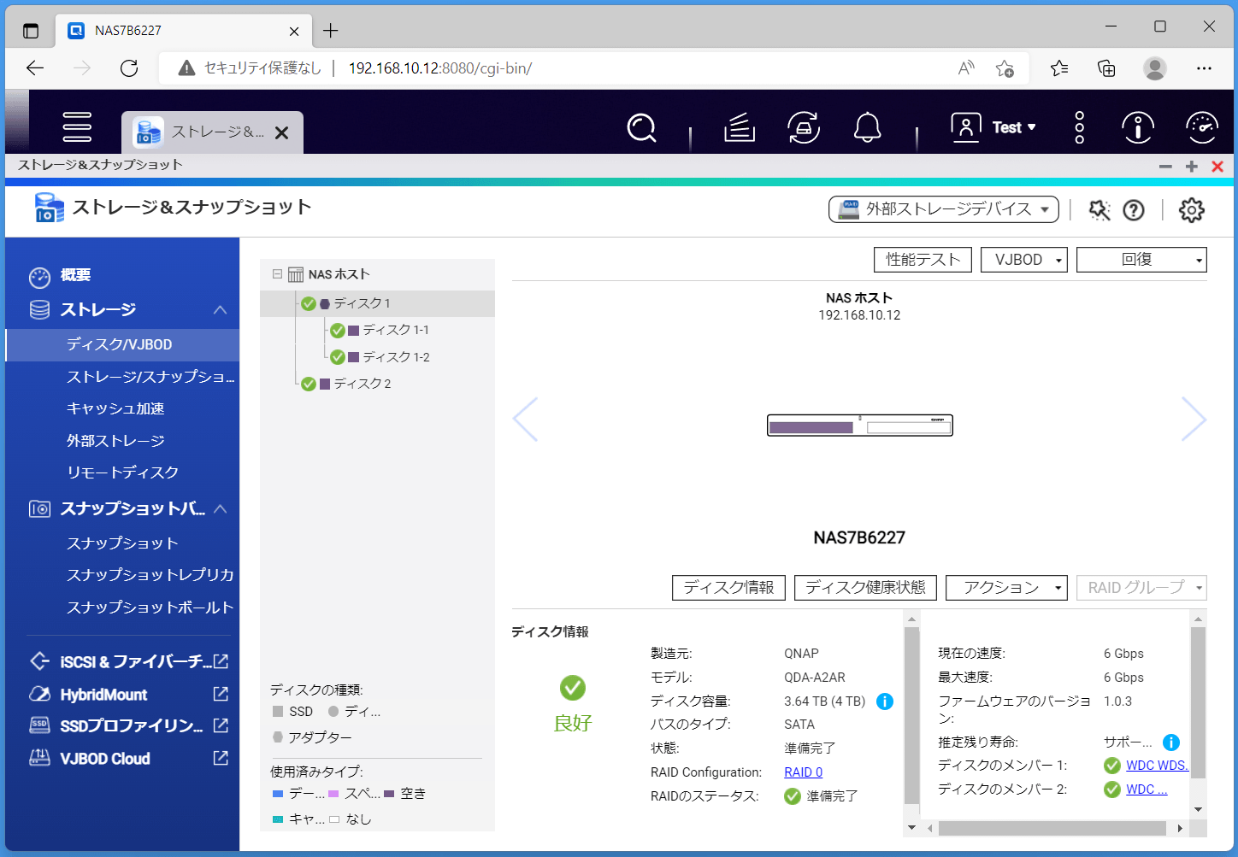Open browser settings ellipsis menu

coord(1204,68)
